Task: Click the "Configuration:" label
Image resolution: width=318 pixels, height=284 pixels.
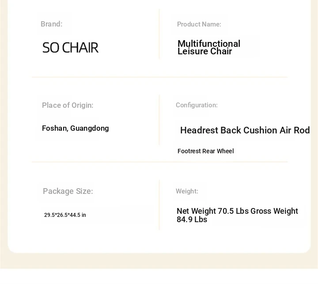Action: tap(197, 105)
